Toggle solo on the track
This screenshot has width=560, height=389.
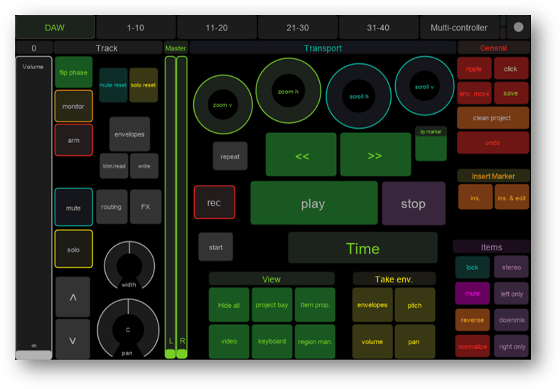[x=73, y=250]
